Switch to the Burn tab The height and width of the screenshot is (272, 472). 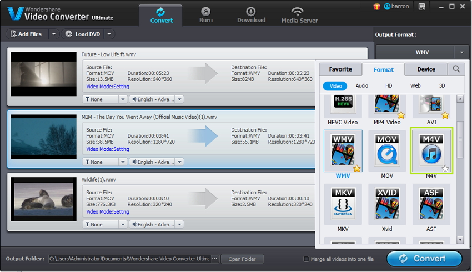point(206,16)
